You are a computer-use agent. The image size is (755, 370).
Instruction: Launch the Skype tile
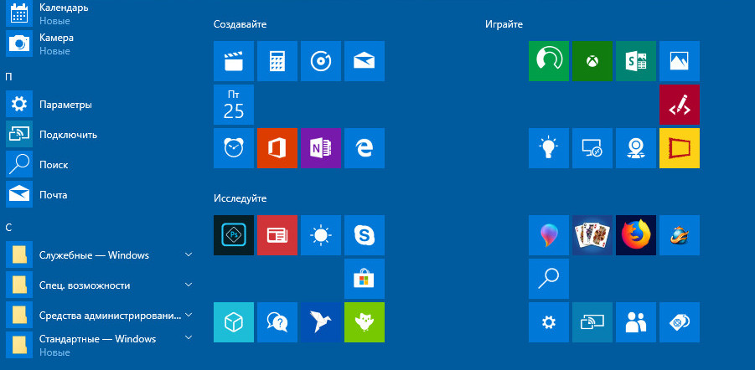click(x=365, y=235)
